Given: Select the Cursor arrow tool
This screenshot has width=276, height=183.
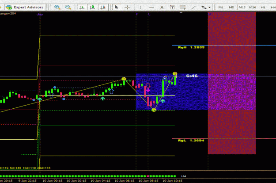Looking at the screenshot, I should [117, 7].
